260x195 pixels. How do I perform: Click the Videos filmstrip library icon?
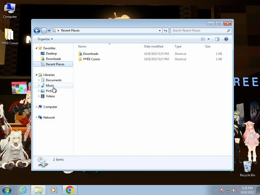pyautogui.click(x=43, y=96)
